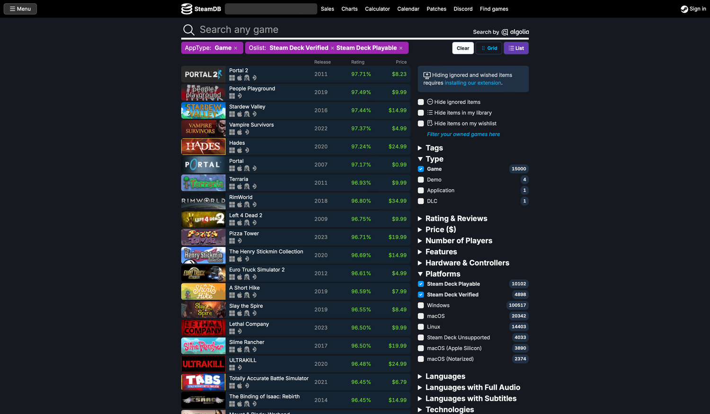Image resolution: width=710 pixels, height=414 pixels.
Task: Open Charts in the top navigation
Action: point(349,9)
